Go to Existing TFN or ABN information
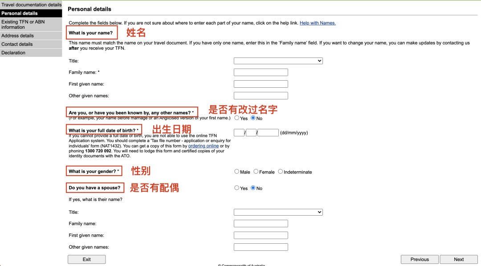Screen dimensions: 481x266 click(x=31, y=25)
